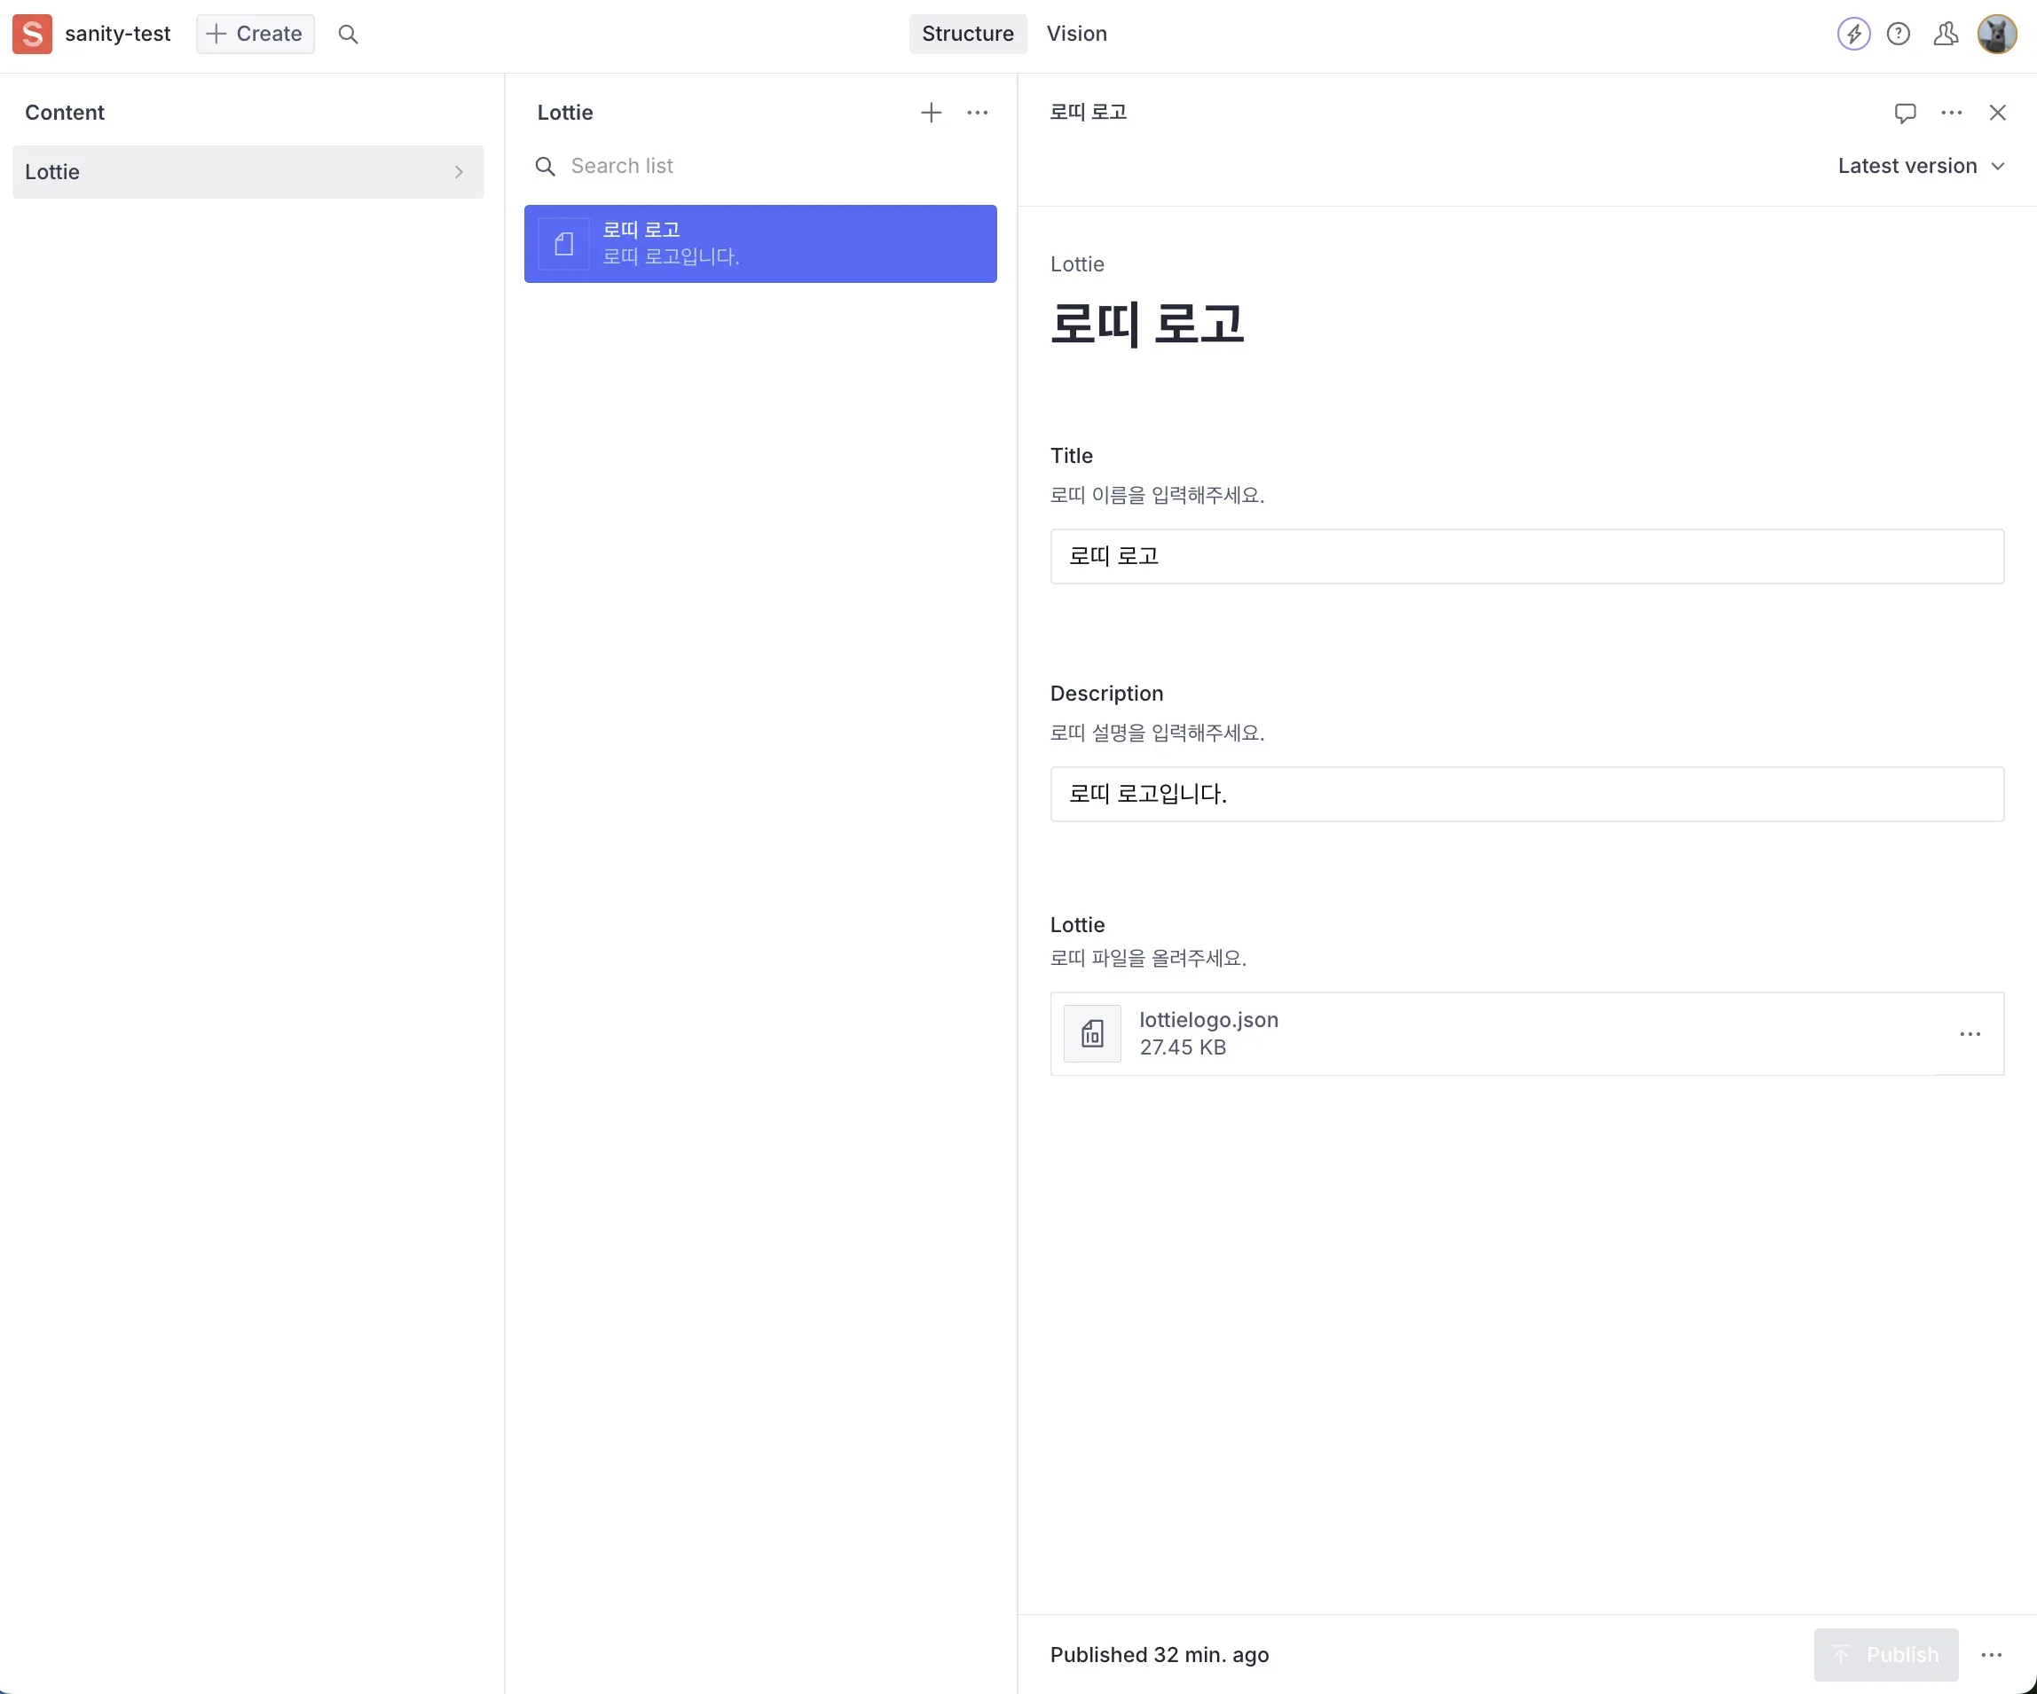The image size is (2037, 1694).
Task: Click the labs flask icon
Action: tap(1946, 33)
